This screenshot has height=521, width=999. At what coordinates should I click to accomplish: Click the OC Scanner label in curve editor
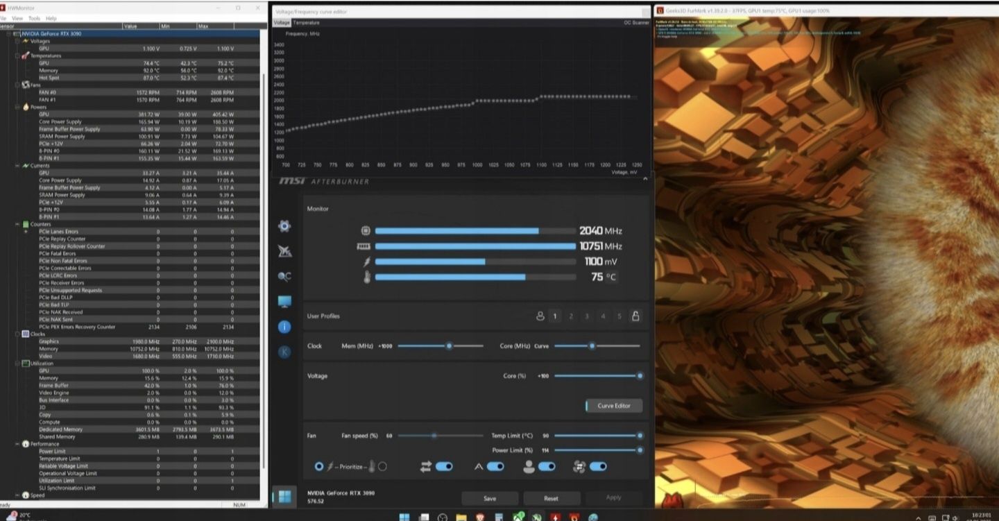pyautogui.click(x=636, y=23)
